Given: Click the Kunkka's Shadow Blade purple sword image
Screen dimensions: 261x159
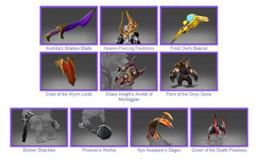Looking at the screenshot, I should (69, 26).
